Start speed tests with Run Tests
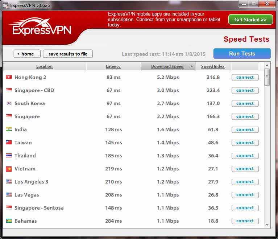Image resolution: width=278 pixels, height=239 pixels. coord(242,54)
